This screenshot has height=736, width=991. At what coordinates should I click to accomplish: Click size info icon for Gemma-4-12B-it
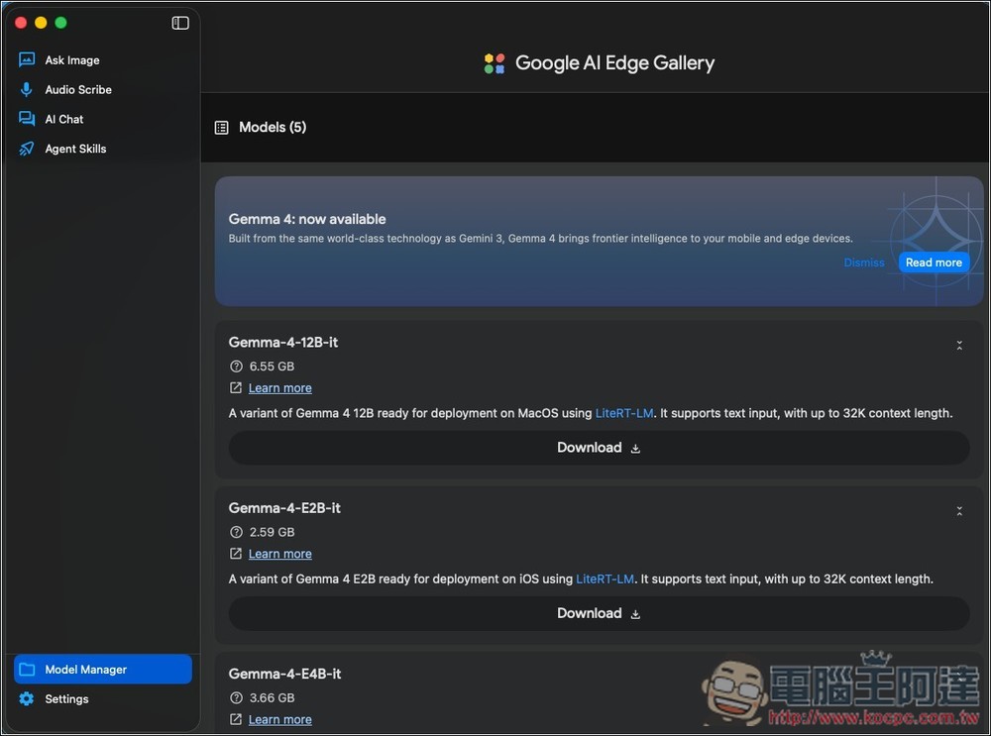click(x=237, y=367)
